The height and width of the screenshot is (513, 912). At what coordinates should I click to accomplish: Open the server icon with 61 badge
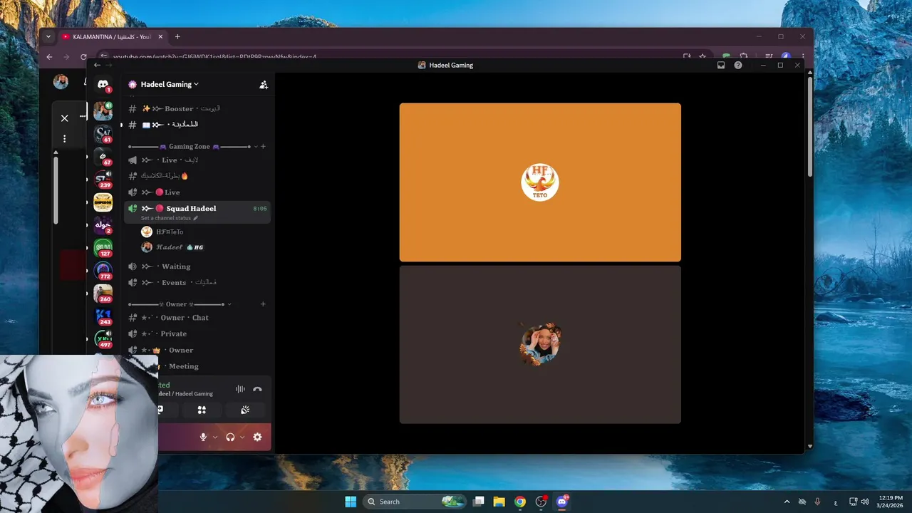click(103, 134)
